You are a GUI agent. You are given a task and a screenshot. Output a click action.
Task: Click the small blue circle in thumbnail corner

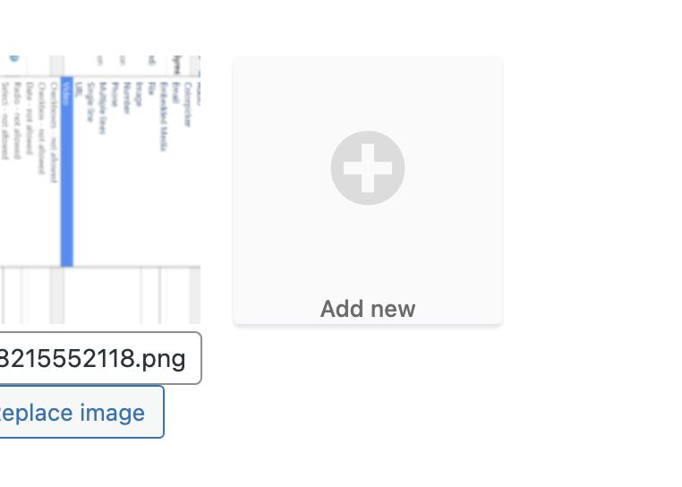(x=14, y=58)
